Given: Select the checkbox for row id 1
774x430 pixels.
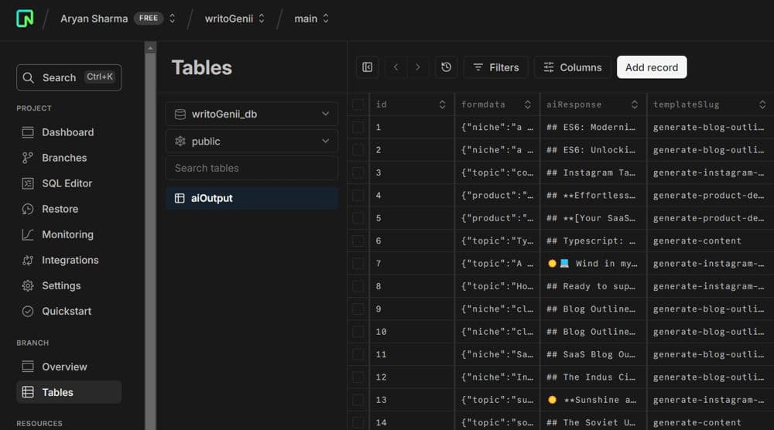Looking at the screenshot, I should (x=358, y=127).
